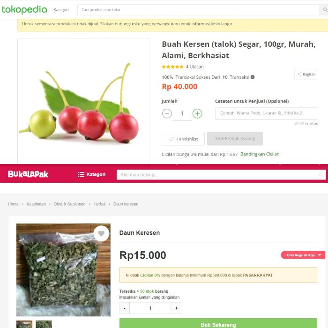
Task: Click the Bukalapak logo
Action: pyautogui.click(x=28, y=174)
